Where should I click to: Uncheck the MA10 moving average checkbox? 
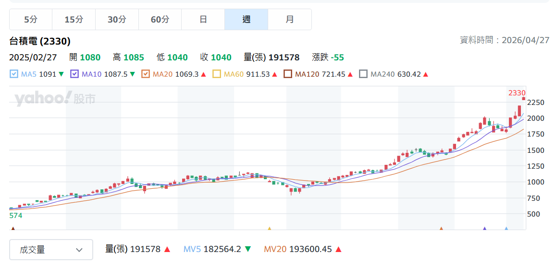coord(74,74)
